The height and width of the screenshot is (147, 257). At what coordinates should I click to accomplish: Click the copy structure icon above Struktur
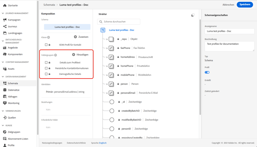pyautogui.click(x=193, y=15)
